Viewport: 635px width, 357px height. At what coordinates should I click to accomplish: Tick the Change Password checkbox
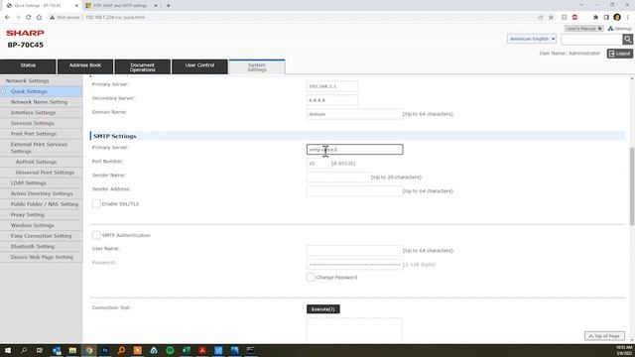click(311, 278)
